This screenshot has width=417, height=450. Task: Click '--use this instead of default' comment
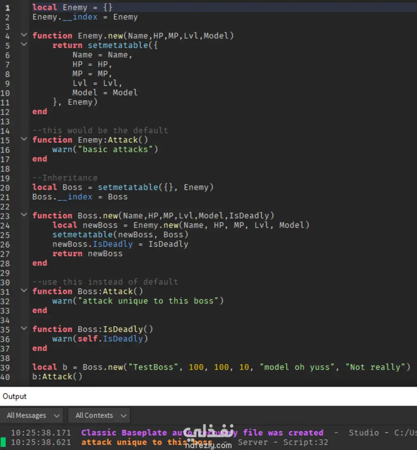(105, 282)
